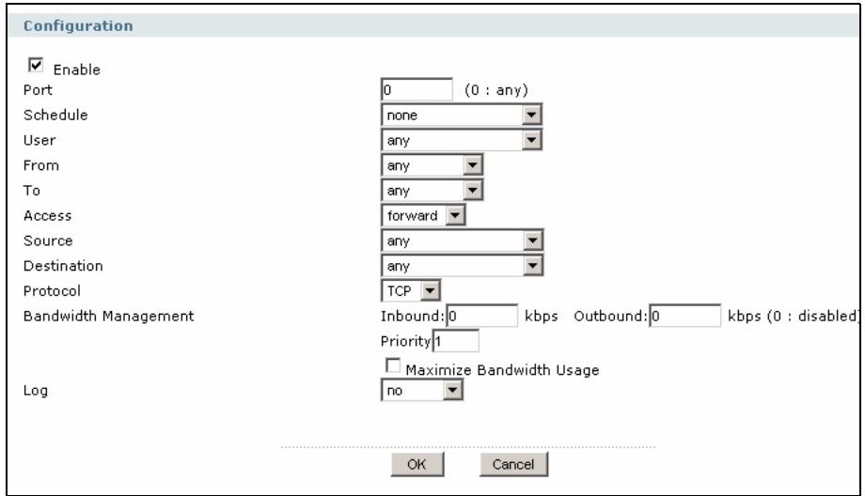865x496 pixels.
Task: Open the Protocol dropdown showing TCP
Action: click(x=411, y=291)
